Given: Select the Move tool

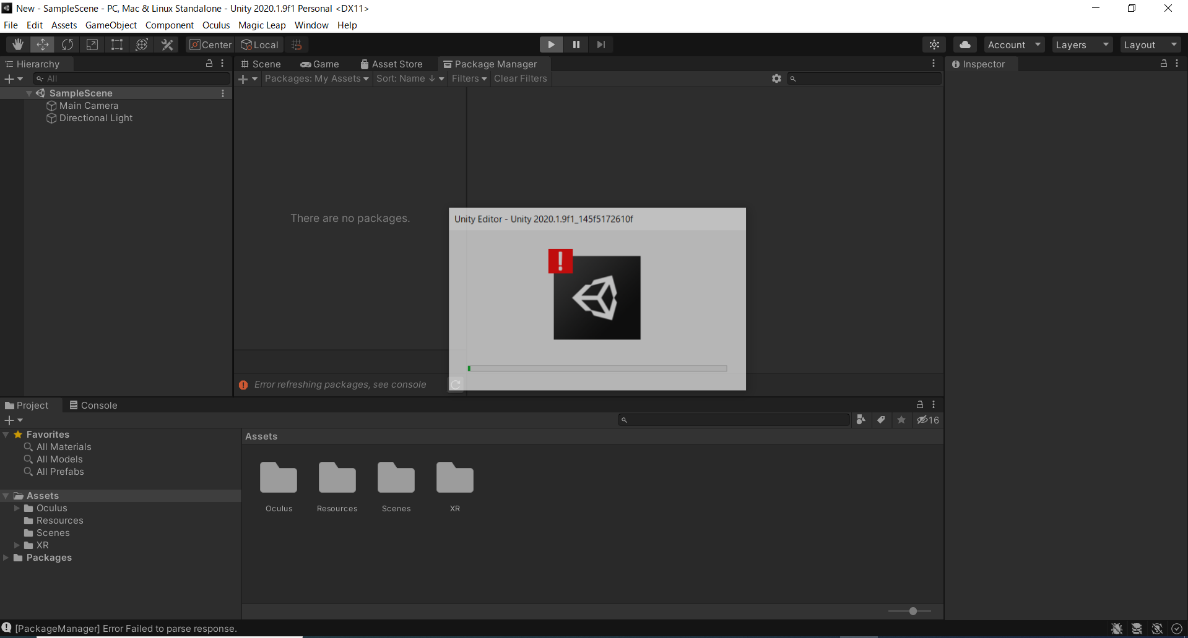Looking at the screenshot, I should point(42,45).
